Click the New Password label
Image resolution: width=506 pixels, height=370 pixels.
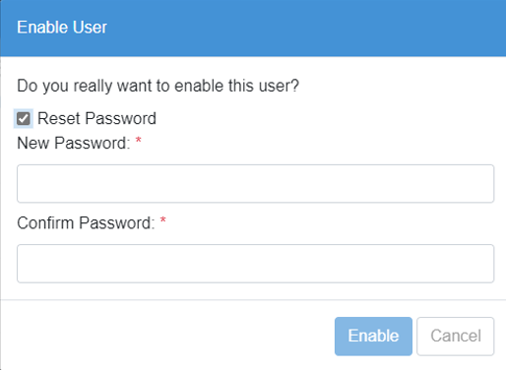[74, 144]
